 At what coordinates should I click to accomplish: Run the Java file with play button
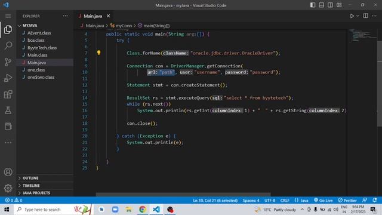coord(352,16)
